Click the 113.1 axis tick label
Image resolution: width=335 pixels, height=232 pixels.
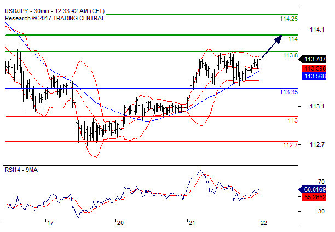317,106
